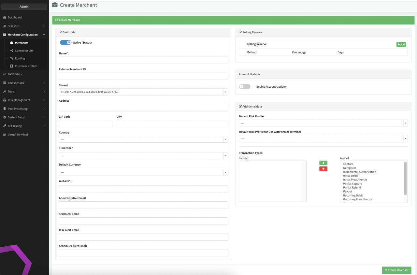The width and height of the screenshot is (417, 275).
Task: Open the Default Risk Profile dropdown
Action: point(405,123)
